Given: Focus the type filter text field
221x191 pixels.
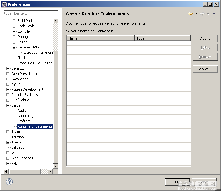Looking at the screenshot, I should [31, 13].
